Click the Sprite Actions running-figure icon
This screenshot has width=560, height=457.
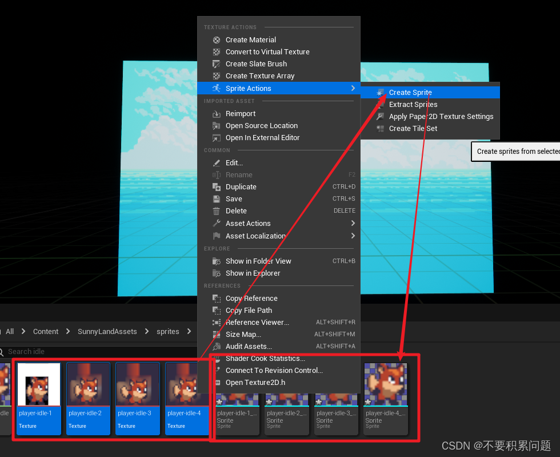tap(217, 88)
